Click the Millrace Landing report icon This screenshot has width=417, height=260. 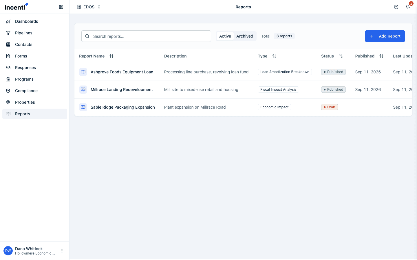[x=83, y=90]
